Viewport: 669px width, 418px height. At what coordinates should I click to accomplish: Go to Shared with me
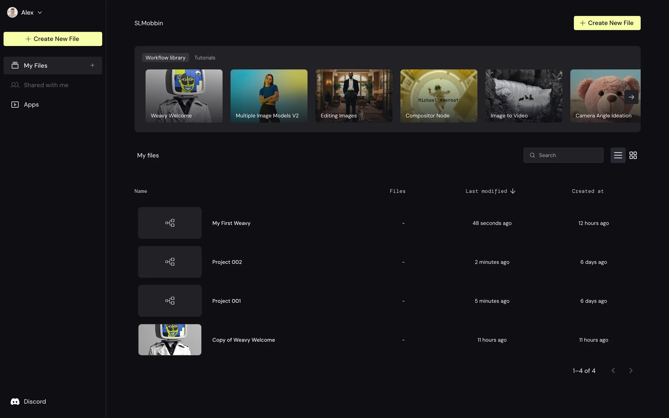pos(46,85)
